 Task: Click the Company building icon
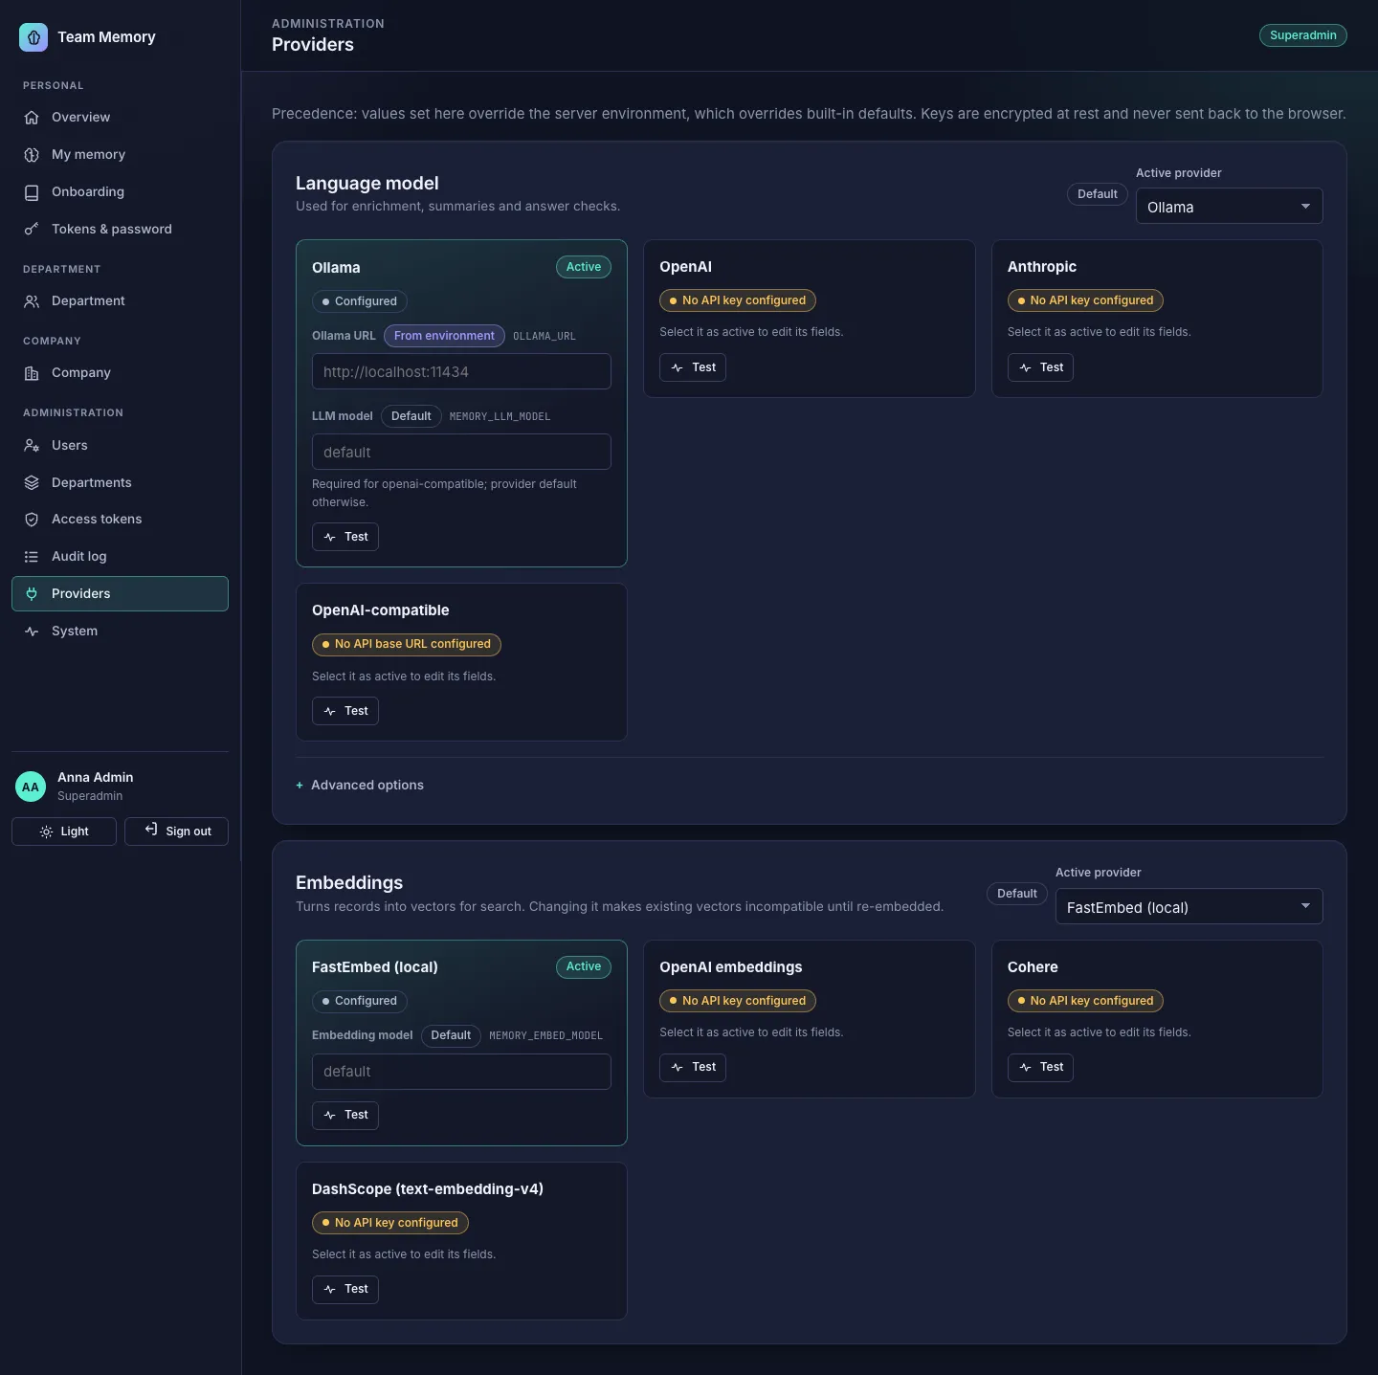[32, 373]
